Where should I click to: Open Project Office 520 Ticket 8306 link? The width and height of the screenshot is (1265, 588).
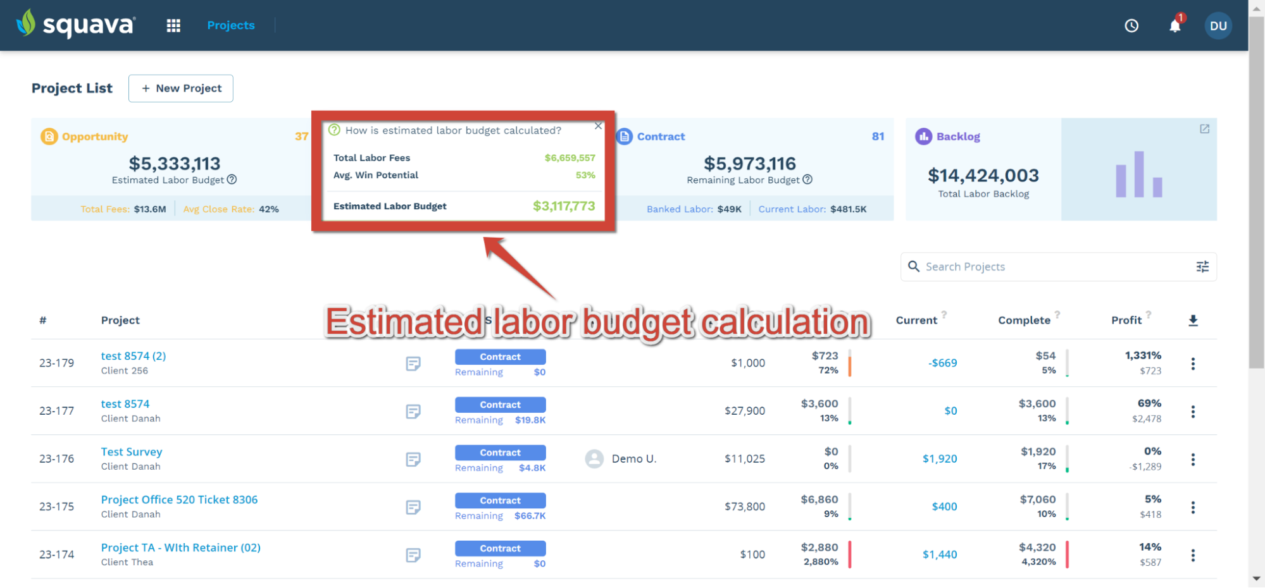coord(179,499)
